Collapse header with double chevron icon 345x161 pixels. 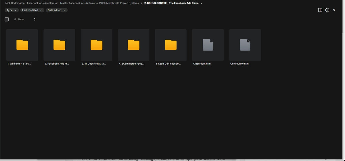click(334, 10)
